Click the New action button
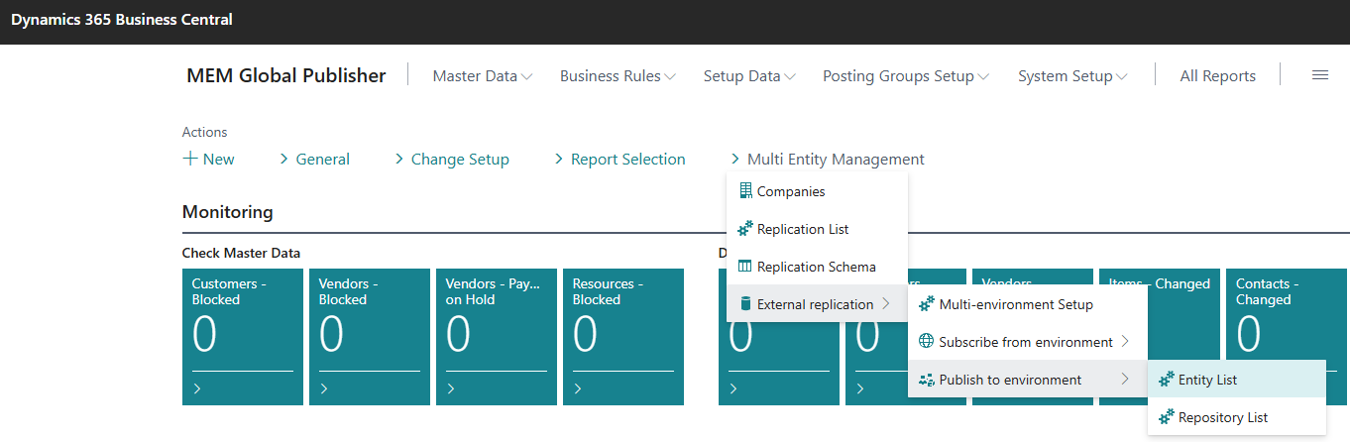 point(209,160)
